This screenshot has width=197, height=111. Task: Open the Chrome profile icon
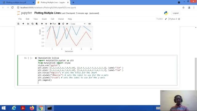[189, 7]
